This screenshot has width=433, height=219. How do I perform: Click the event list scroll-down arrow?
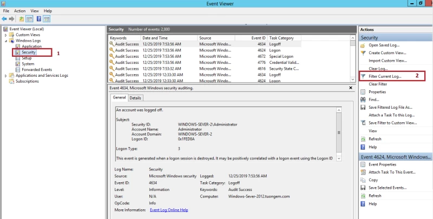pos(353,79)
